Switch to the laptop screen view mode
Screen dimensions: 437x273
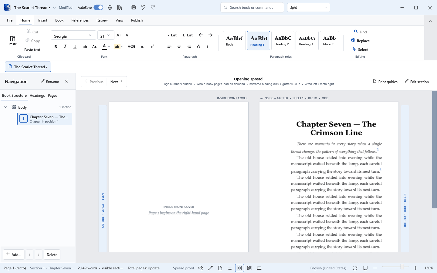[x=259, y=268]
